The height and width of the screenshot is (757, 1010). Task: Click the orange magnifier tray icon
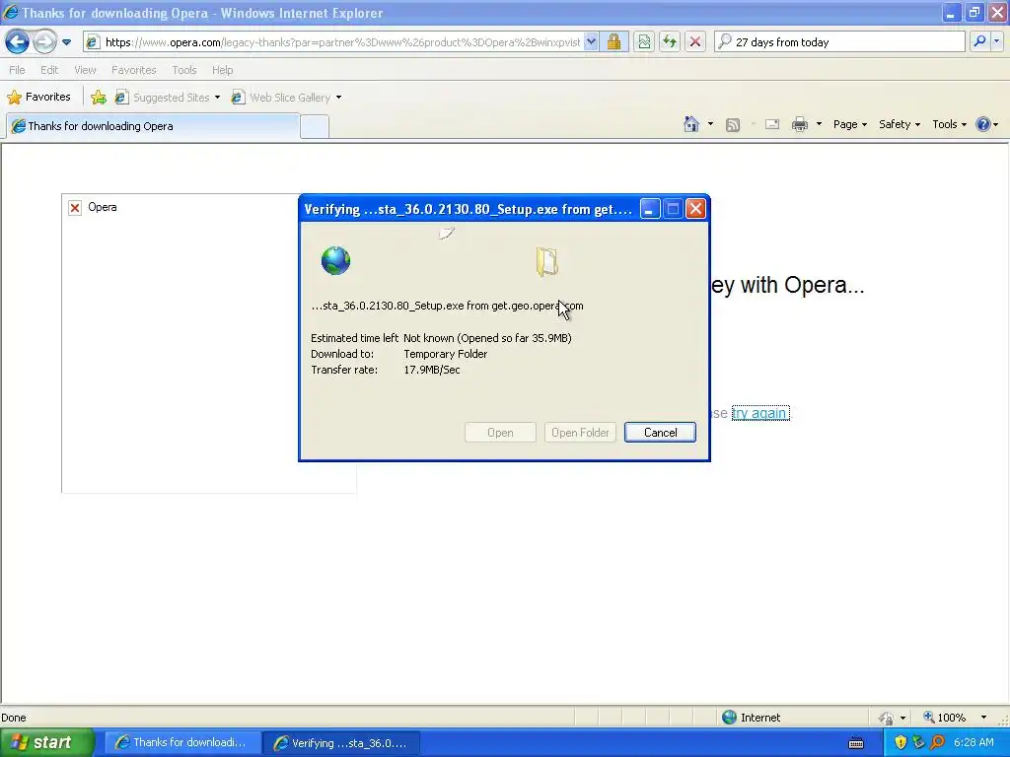click(938, 743)
